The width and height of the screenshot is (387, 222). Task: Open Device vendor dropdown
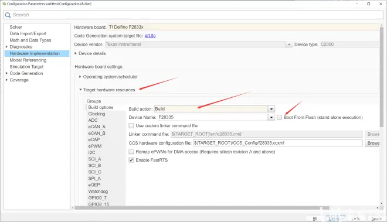point(288,45)
